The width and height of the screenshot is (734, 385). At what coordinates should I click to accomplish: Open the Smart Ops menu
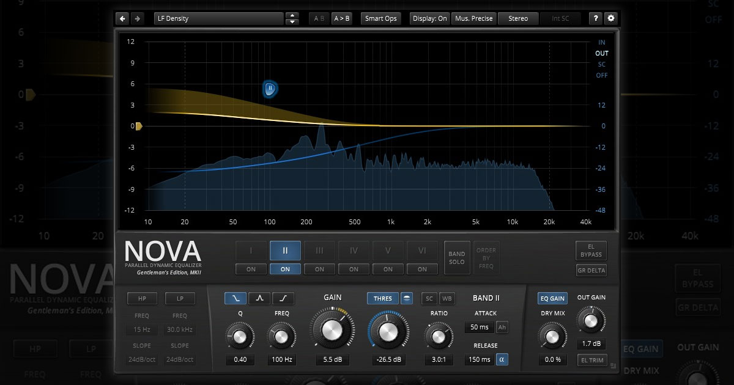381,18
